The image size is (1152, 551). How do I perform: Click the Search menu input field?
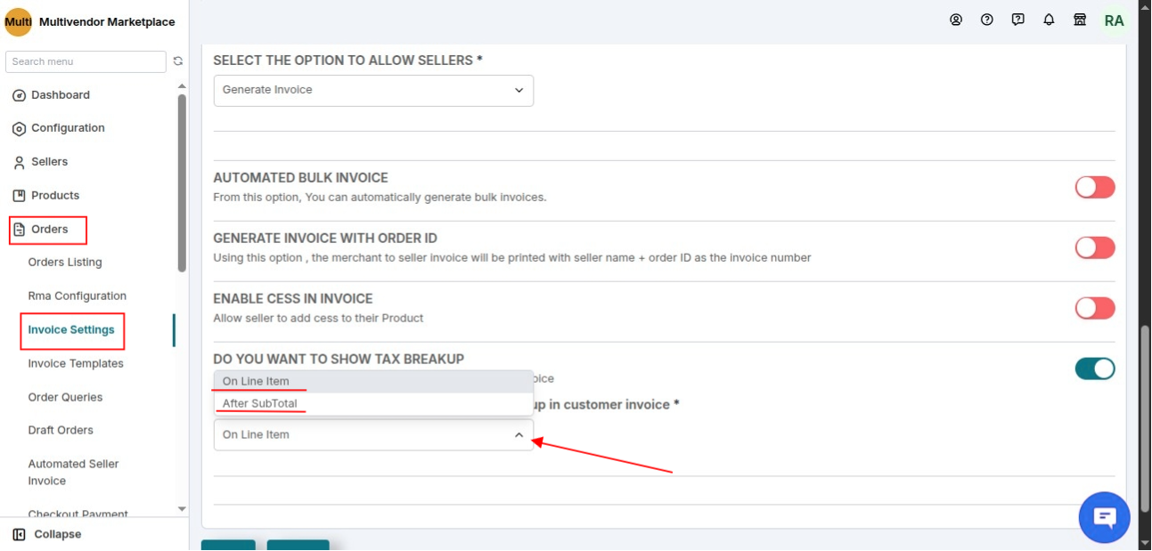[x=86, y=61]
